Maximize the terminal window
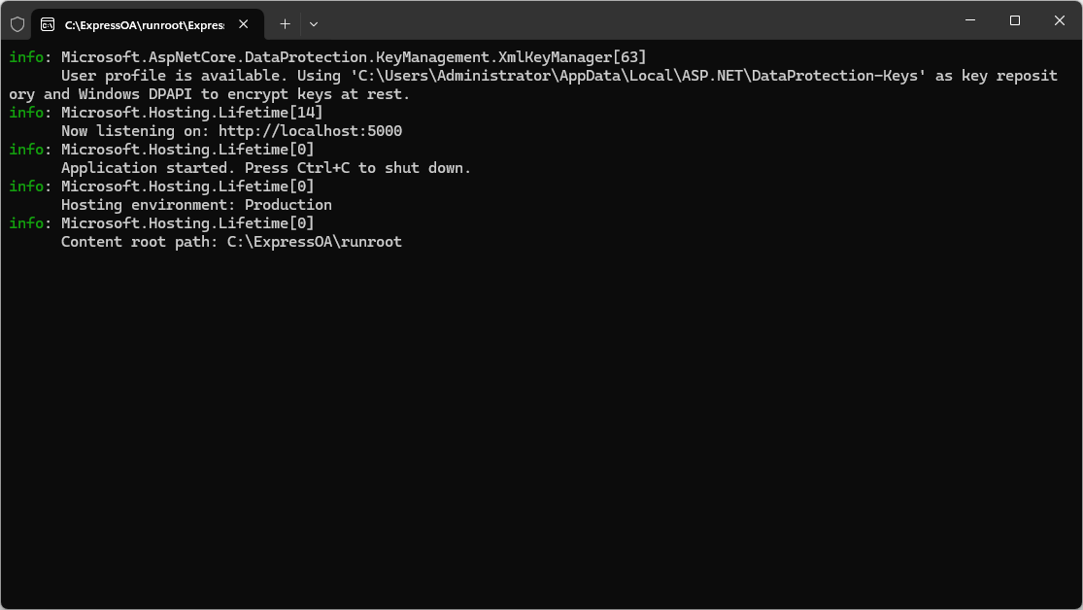The height and width of the screenshot is (610, 1083). click(1015, 20)
